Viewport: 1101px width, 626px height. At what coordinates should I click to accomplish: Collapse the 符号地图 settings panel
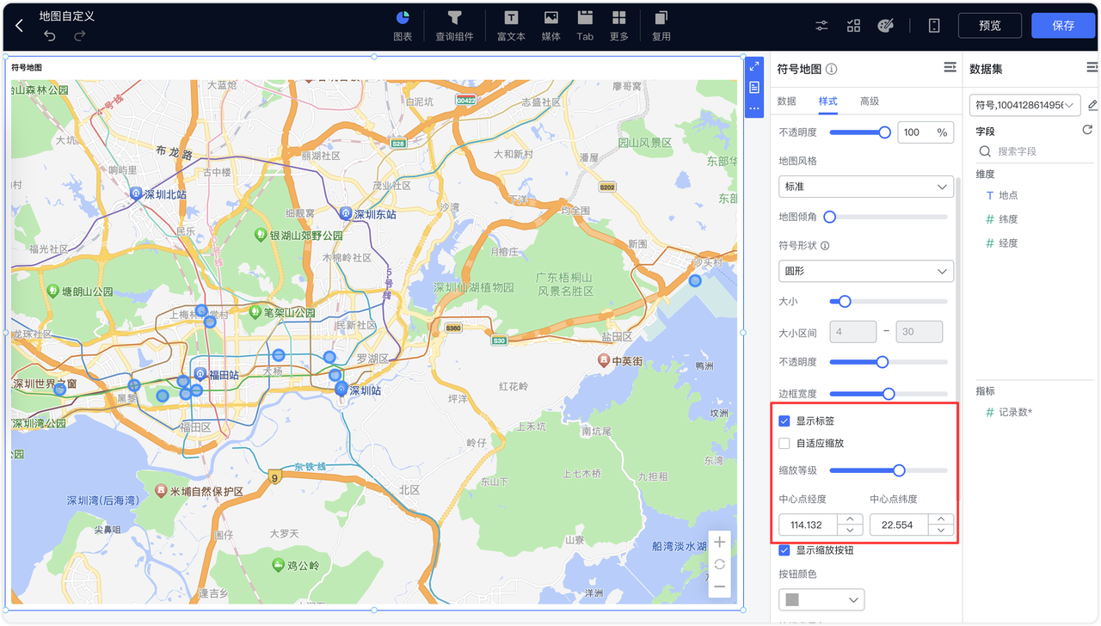pos(950,67)
